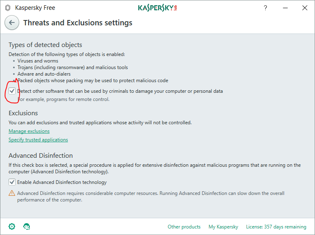Click the 'Detect other software' label text
Image resolution: width=315 pixels, height=235 pixels.
point(120,91)
